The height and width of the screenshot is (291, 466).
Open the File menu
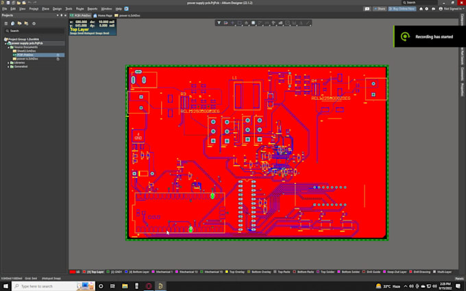(x=5, y=9)
